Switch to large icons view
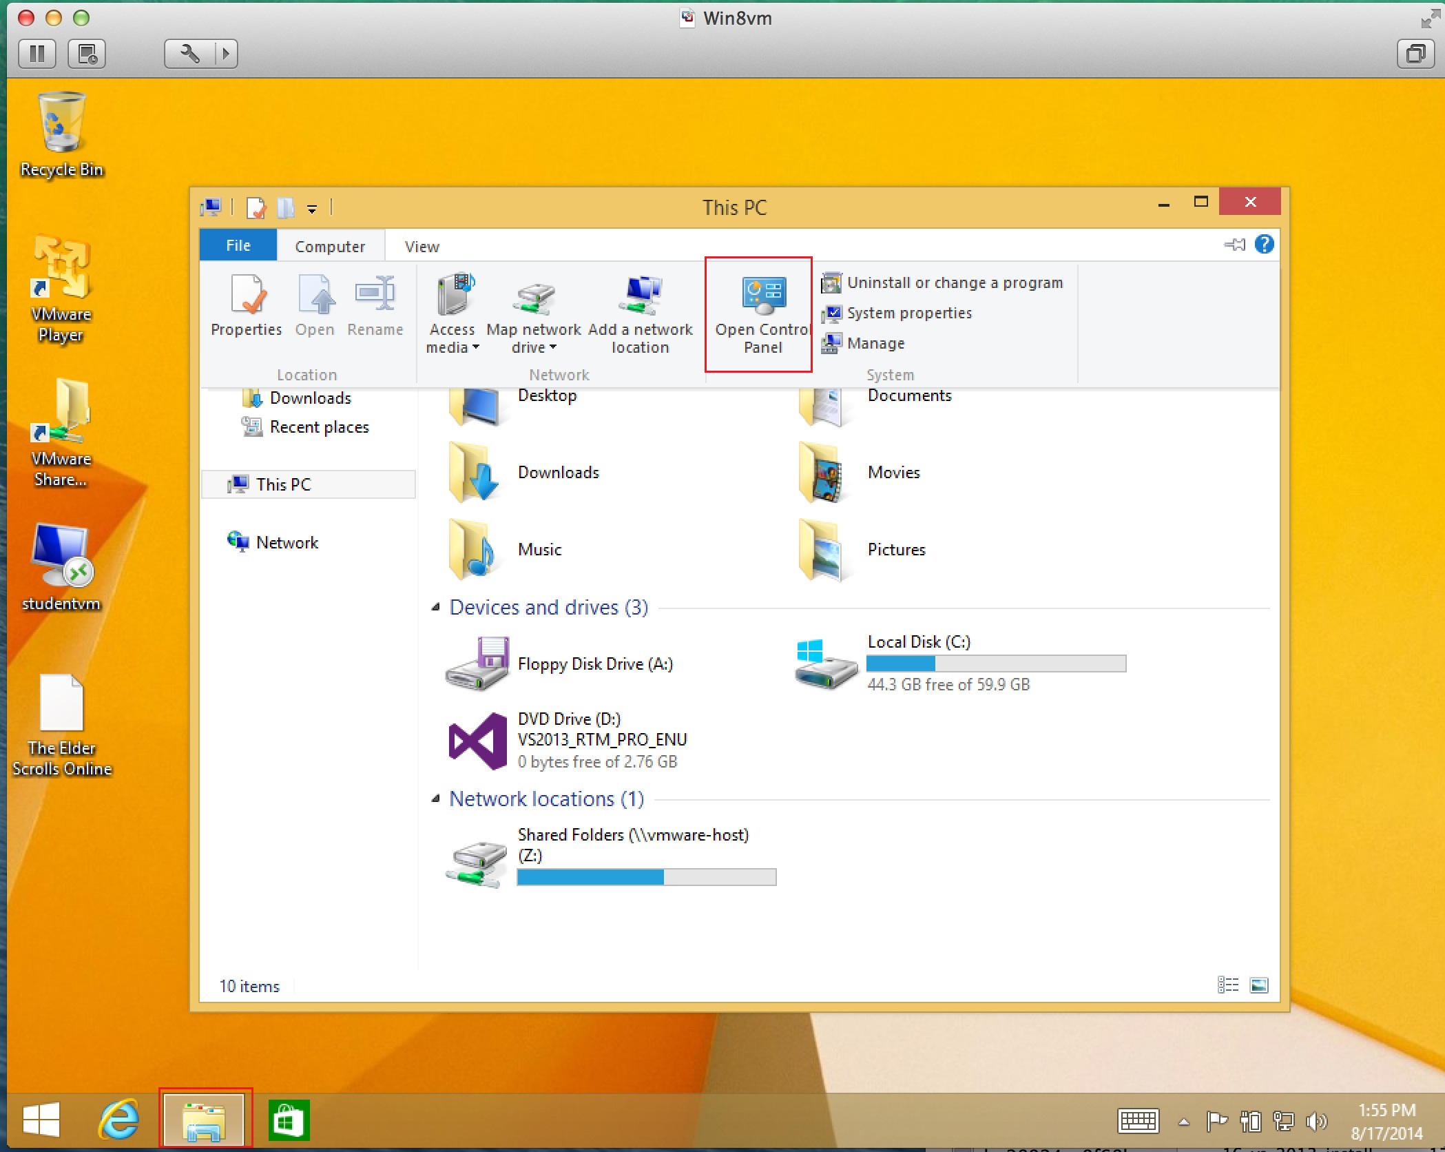The height and width of the screenshot is (1152, 1445). (1258, 985)
